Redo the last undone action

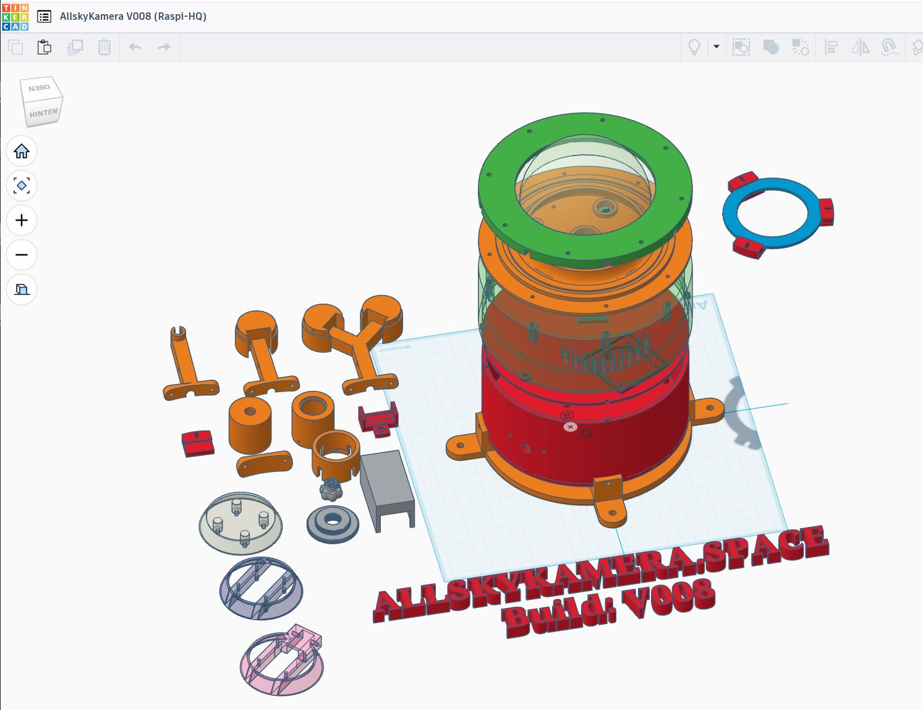coord(163,46)
